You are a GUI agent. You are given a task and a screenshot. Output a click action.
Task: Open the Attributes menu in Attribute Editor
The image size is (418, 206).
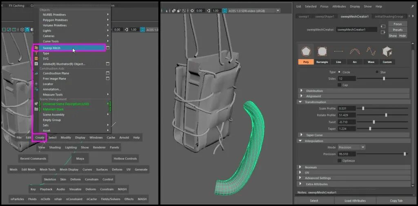click(339, 7)
